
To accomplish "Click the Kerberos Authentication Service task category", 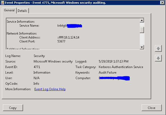I will tap(121, 67).
